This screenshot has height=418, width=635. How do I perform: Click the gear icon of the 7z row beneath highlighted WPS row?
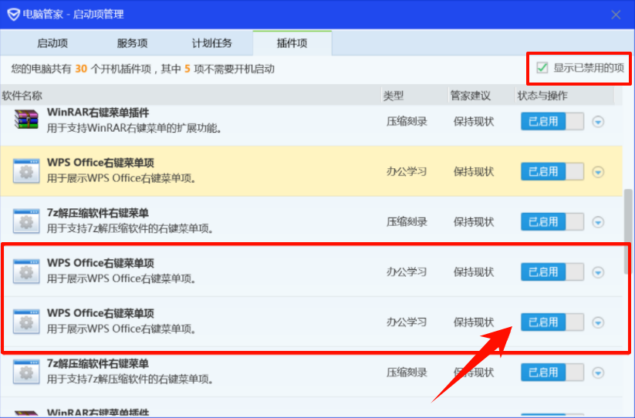click(26, 221)
